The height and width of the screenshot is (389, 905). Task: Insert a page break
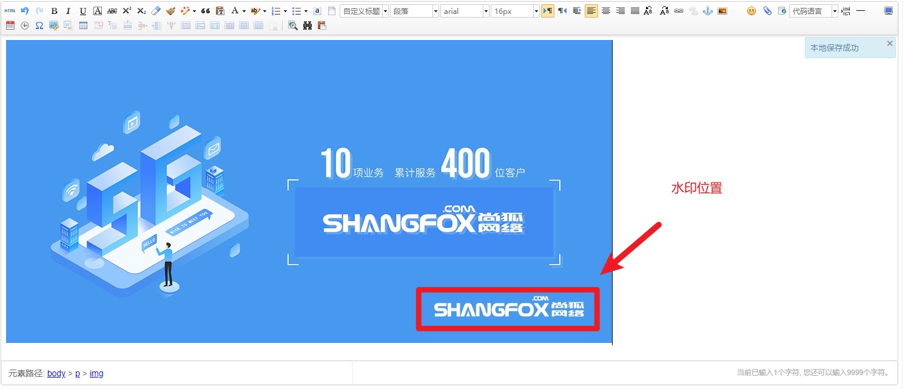(x=846, y=11)
